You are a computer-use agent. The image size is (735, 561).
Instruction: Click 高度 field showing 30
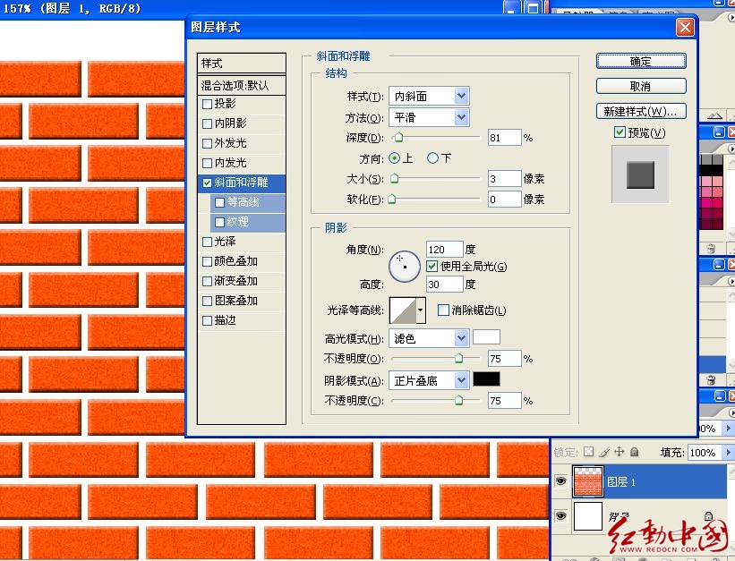444,284
